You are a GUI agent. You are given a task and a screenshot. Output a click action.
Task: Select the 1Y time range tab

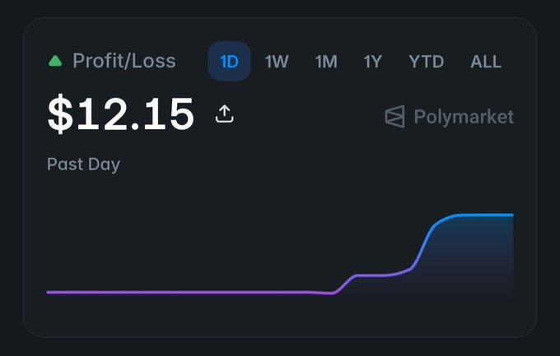[373, 62]
